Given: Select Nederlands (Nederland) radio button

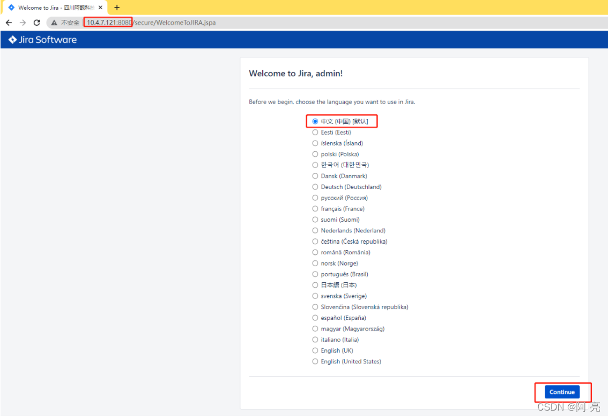Looking at the screenshot, I should (315, 231).
